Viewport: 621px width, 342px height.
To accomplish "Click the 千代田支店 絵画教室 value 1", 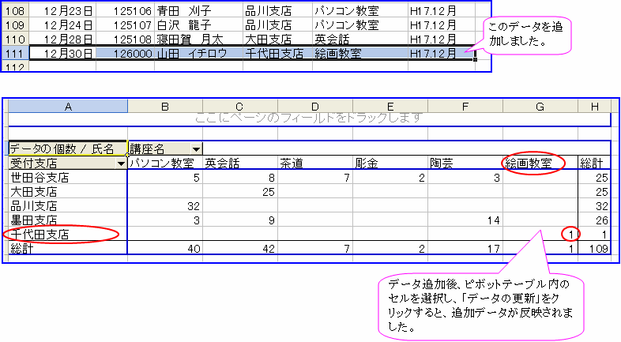I will 540,235.
